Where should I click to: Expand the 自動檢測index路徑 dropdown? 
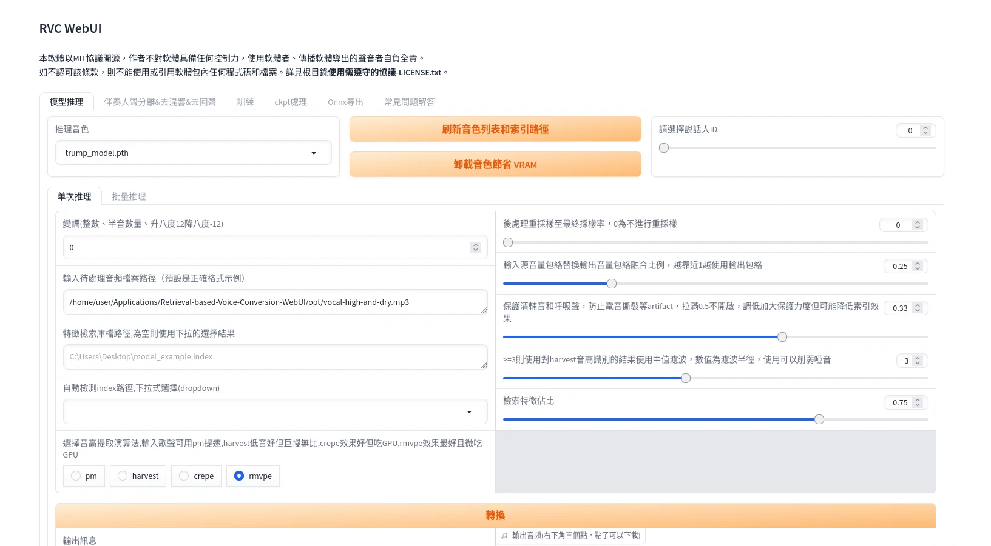pos(275,412)
